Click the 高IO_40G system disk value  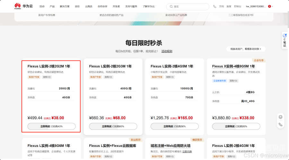(x=248, y=101)
